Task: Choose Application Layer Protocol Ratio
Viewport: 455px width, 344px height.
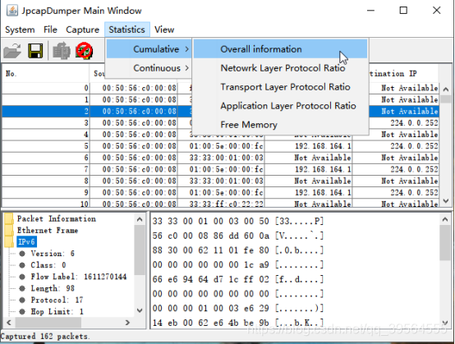Action: click(x=280, y=106)
